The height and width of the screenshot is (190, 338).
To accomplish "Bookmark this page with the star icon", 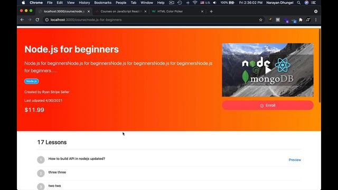I will click(x=260, y=20).
